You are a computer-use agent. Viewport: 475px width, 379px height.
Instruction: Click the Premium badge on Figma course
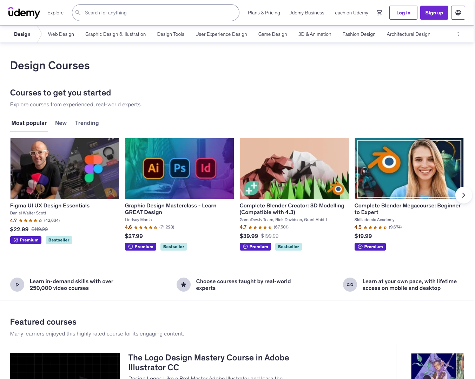point(26,240)
